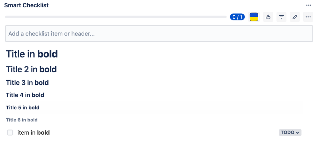The width and height of the screenshot is (319, 149).
Task: Click the checklist progress bar
Action: (x=116, y=17)
